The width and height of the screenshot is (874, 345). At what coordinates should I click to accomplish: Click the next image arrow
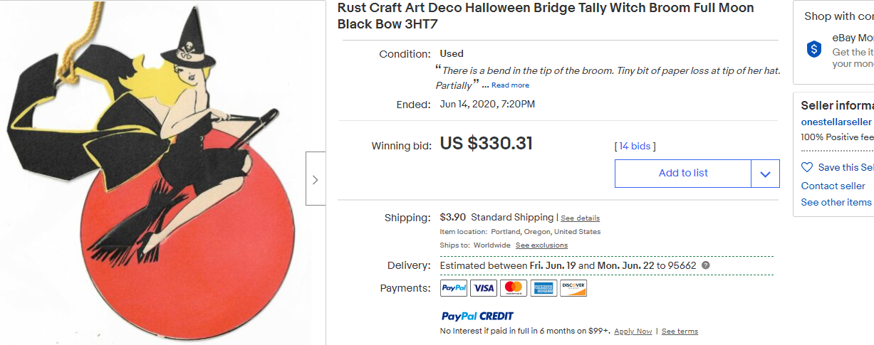tap(316, 180)
